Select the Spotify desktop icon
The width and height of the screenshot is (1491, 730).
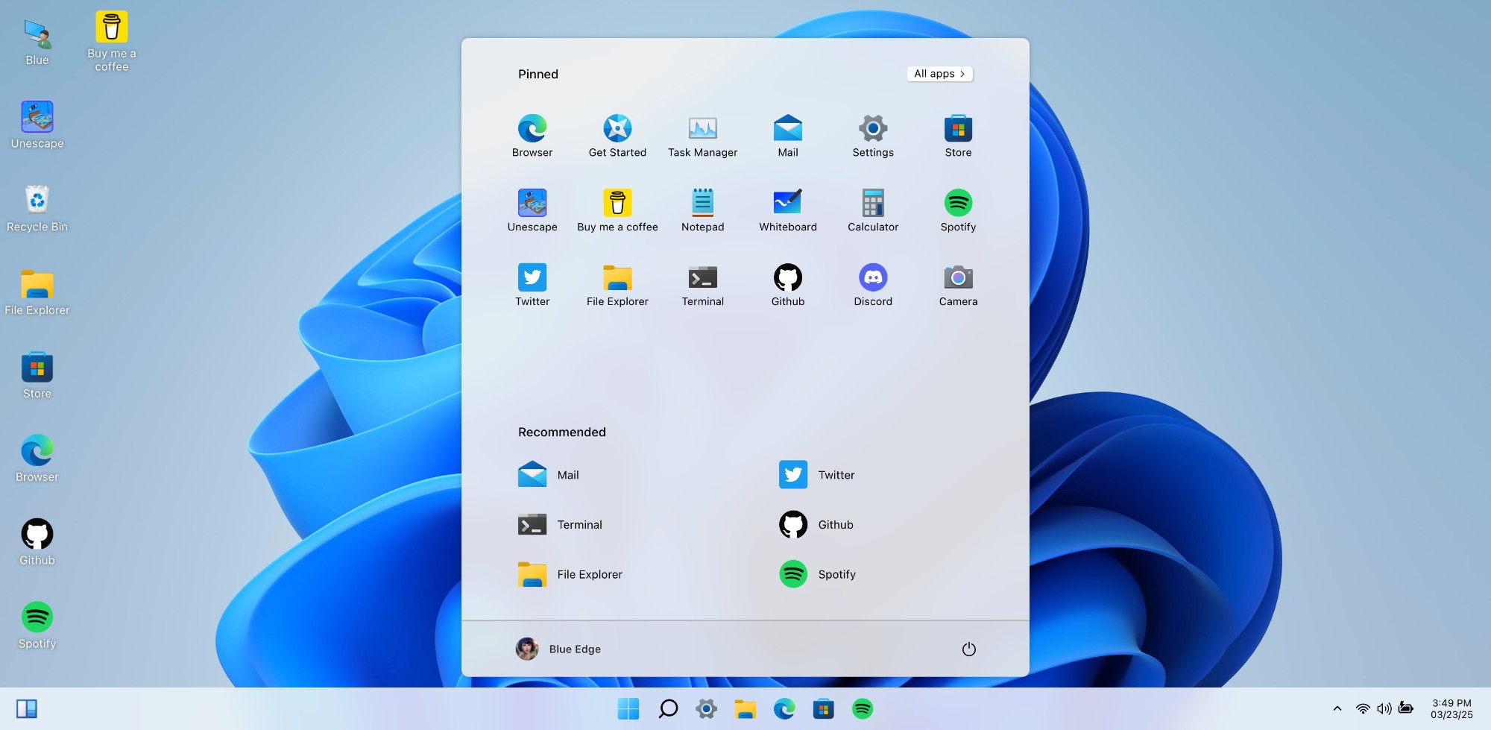click(37, 626)
